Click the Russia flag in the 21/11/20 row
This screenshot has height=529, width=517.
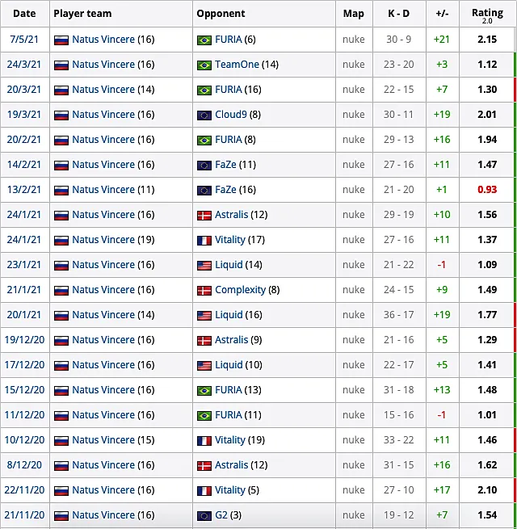pos(61,516)
